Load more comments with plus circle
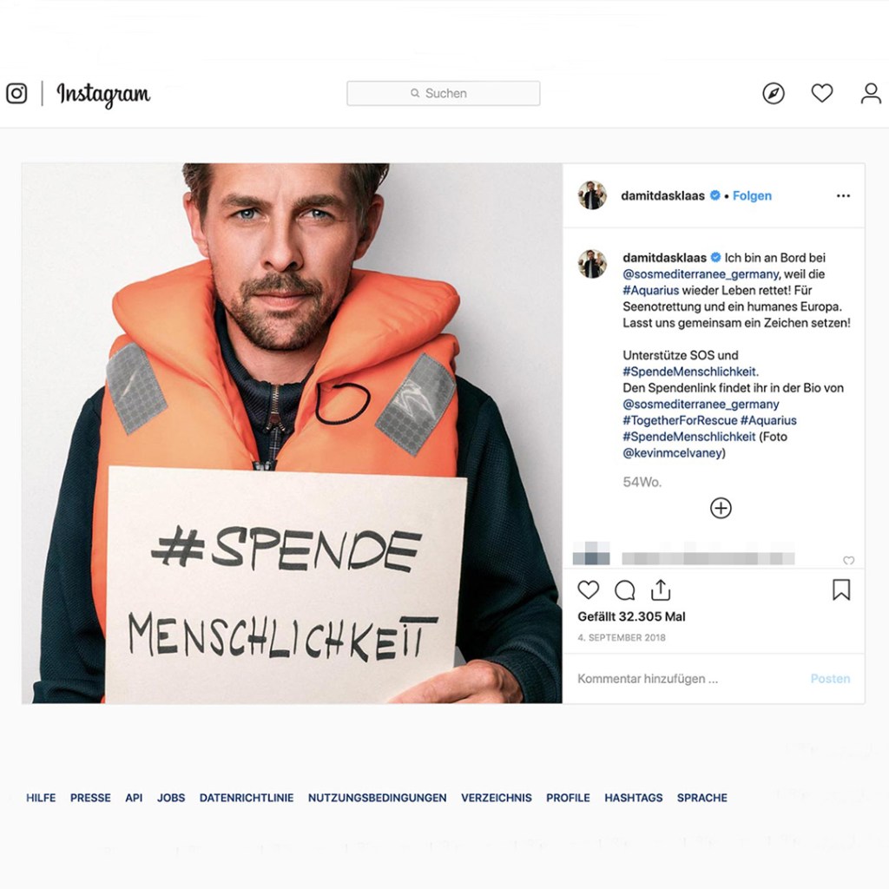This screenshot has width=889, height=889. 721,508
